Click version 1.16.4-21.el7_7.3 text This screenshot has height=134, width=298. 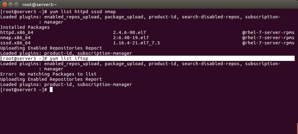point(136,43)
